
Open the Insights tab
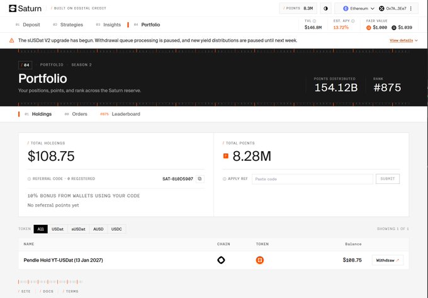click(x=108, y=25)
